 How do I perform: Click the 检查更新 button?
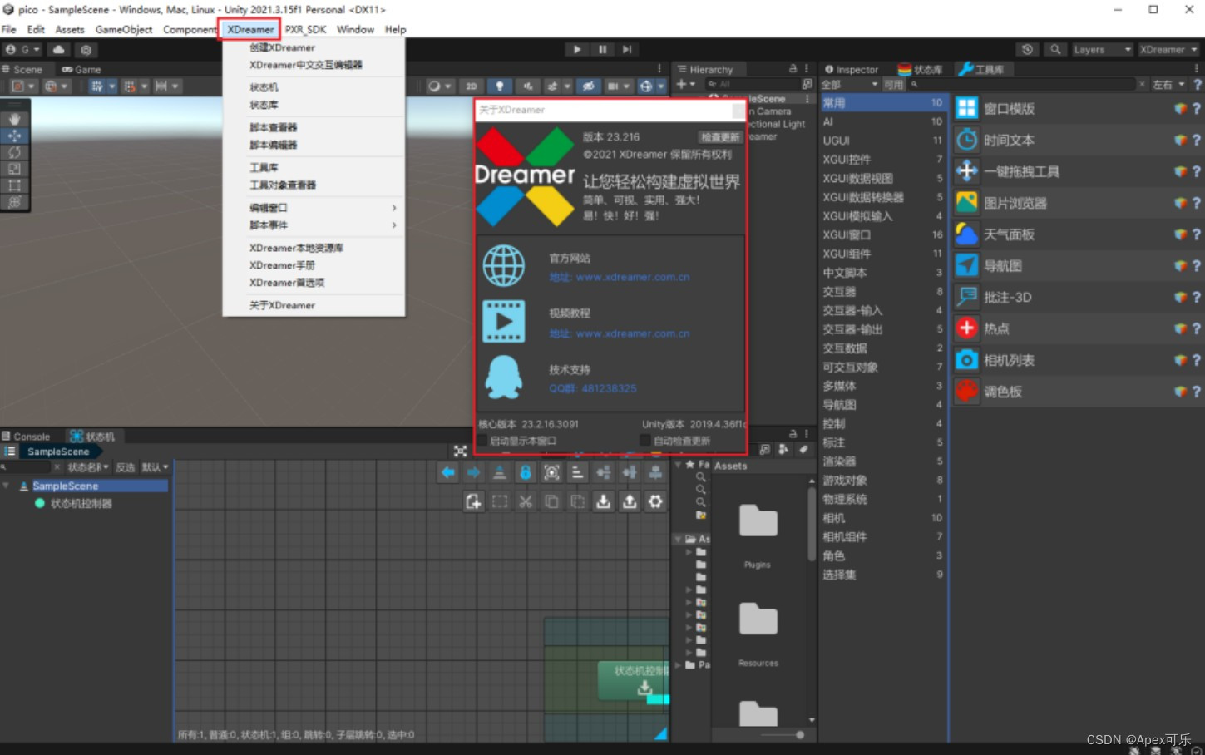pyautogui.click(x=720, y=137)
